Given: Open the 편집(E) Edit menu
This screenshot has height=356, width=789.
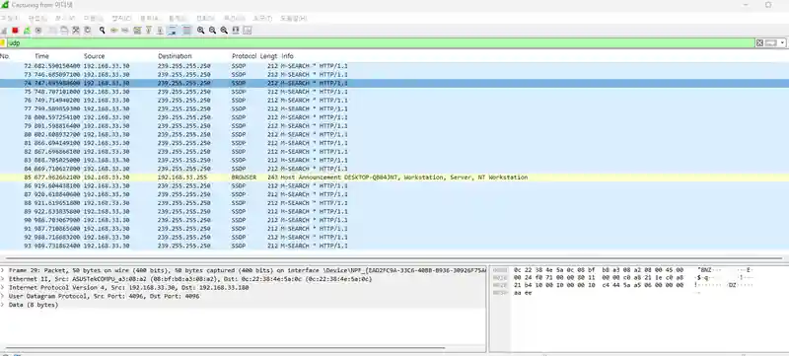Looking at the screenshot, I should 37,18.
